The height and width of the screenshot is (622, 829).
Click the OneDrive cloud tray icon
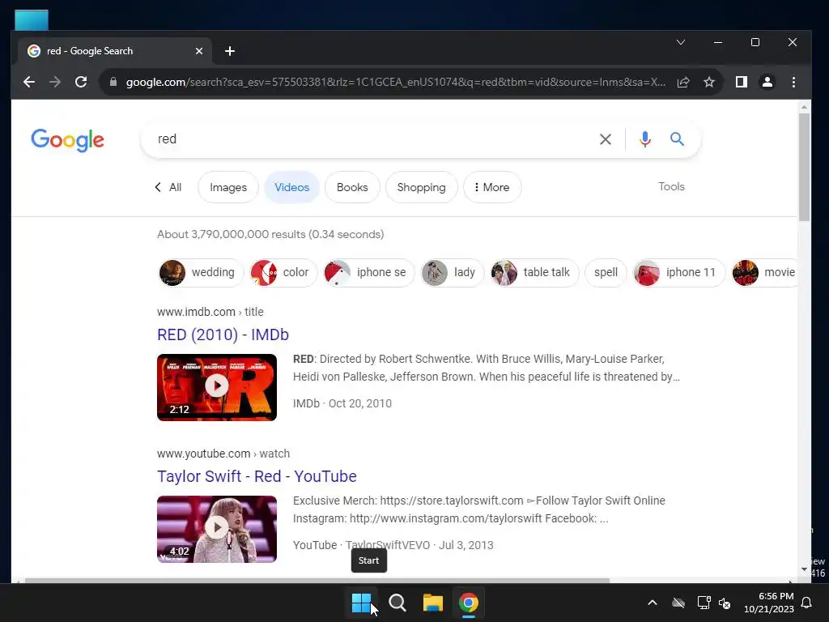678,603
